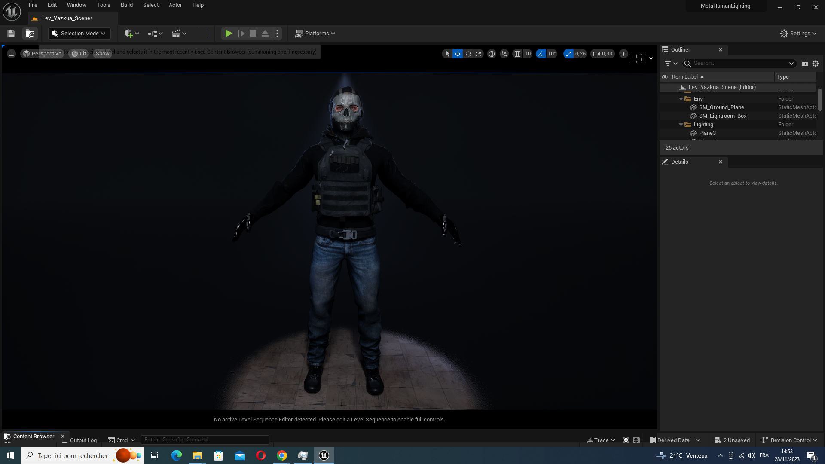This screenshot has height=464, width=825.
Task: Open the Actor menu
Action: pyautogui.click(x=175, y=5)
